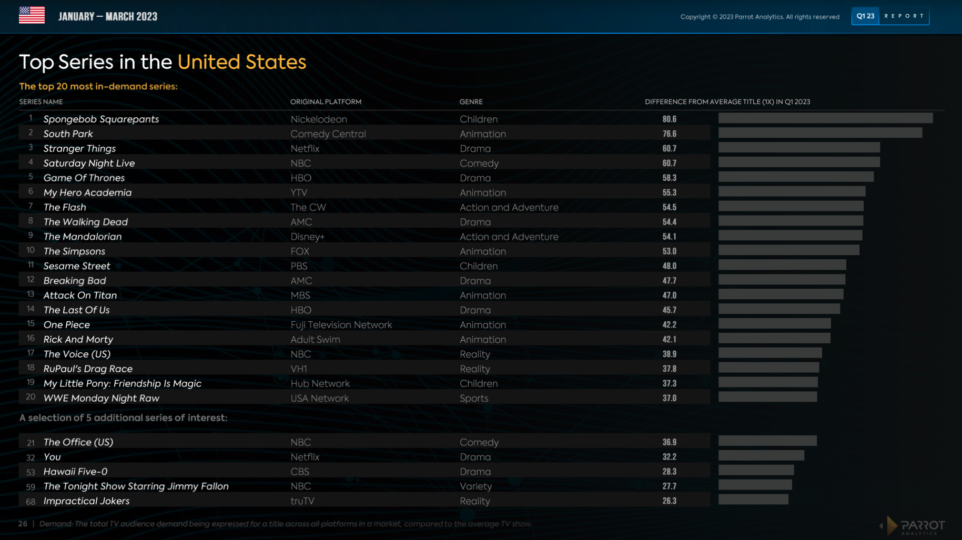The height and width of the screenshot is (540, 962).
Task: Click the United States flag icon
Action: click(31, 16)
